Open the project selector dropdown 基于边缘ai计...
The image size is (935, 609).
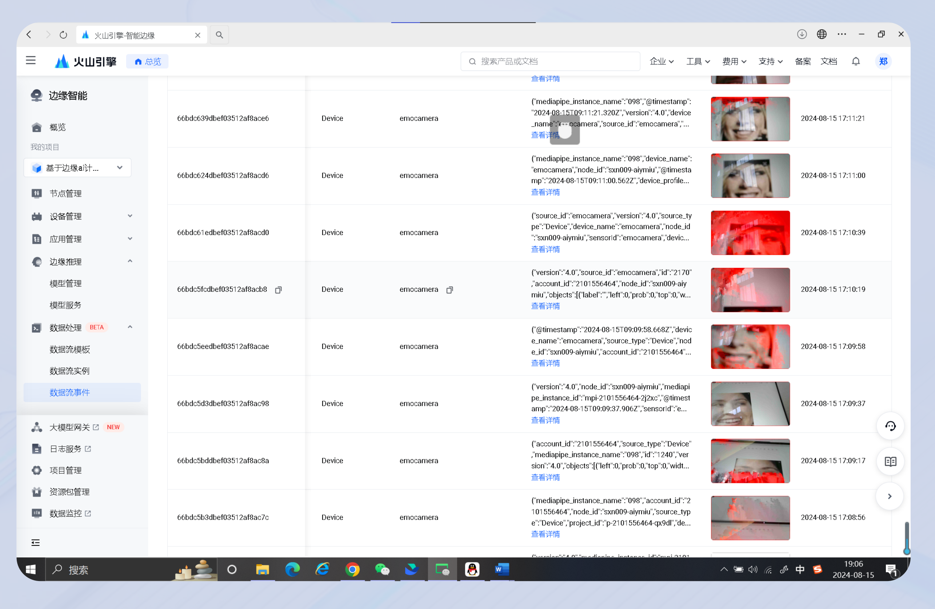pyautogui.click(x=77, y=168)
